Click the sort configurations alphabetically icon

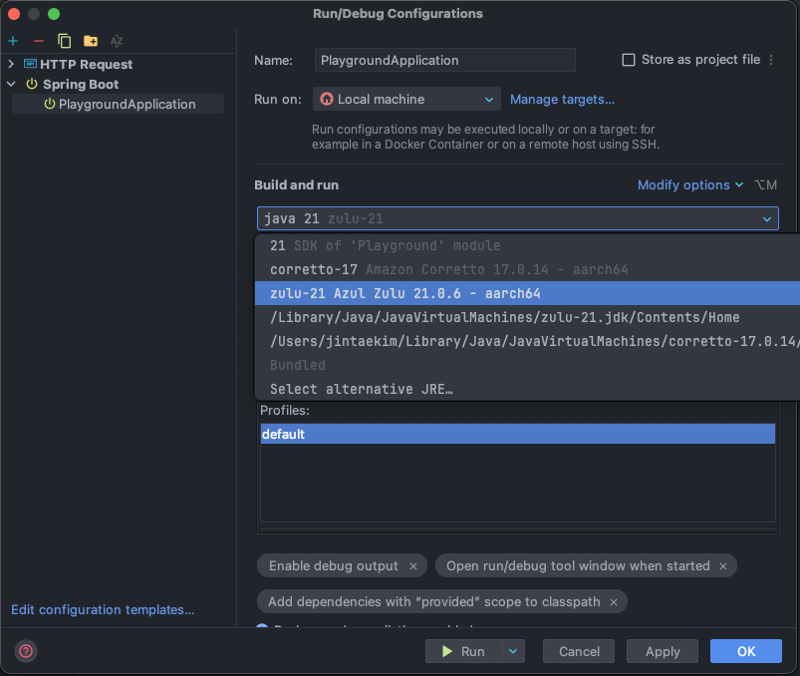[117, 41]
